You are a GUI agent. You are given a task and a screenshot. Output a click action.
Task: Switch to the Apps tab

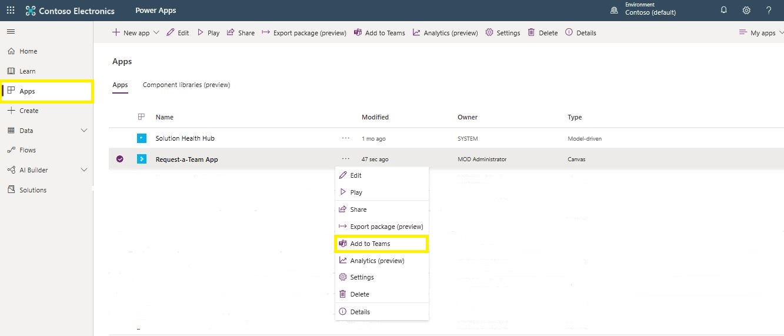pos(120,85)
